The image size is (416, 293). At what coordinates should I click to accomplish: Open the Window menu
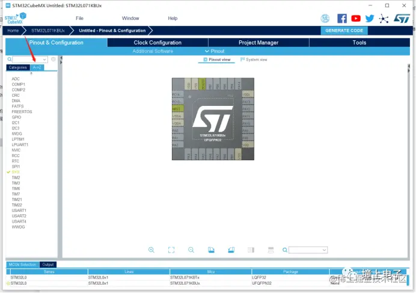pyautogui.click(x=130, y=18)
